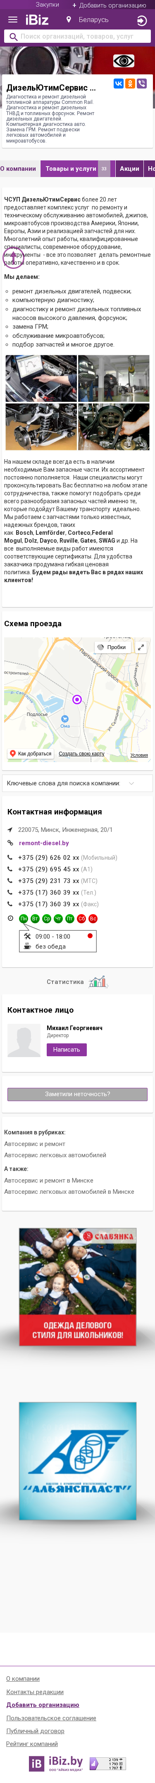
Task: Toggle the eye view icon
Action: (x=124, y=61)
